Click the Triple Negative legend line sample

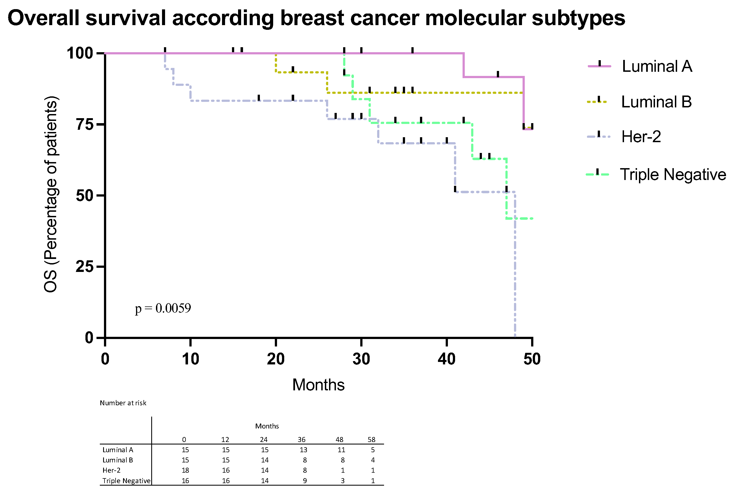click(597, 174)
